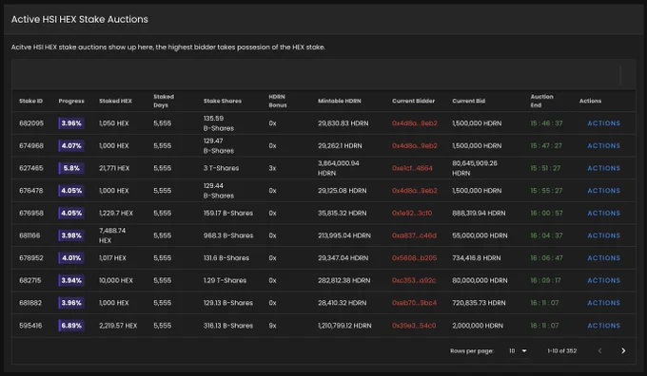Click the 3.94% progress badge

tap(71, 280)
